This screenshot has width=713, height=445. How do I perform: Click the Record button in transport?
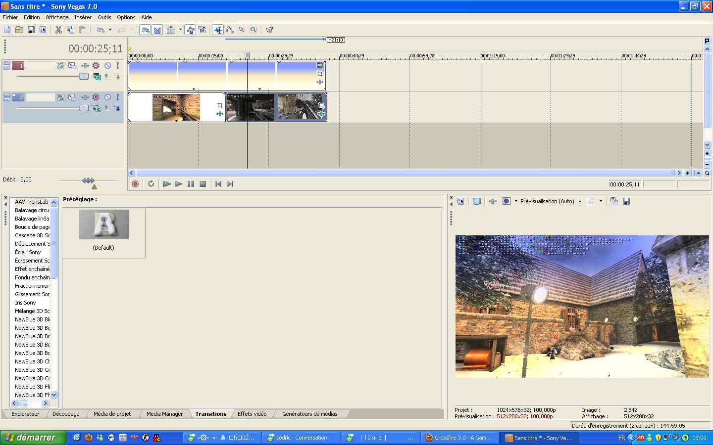click(x=135, y=184)
